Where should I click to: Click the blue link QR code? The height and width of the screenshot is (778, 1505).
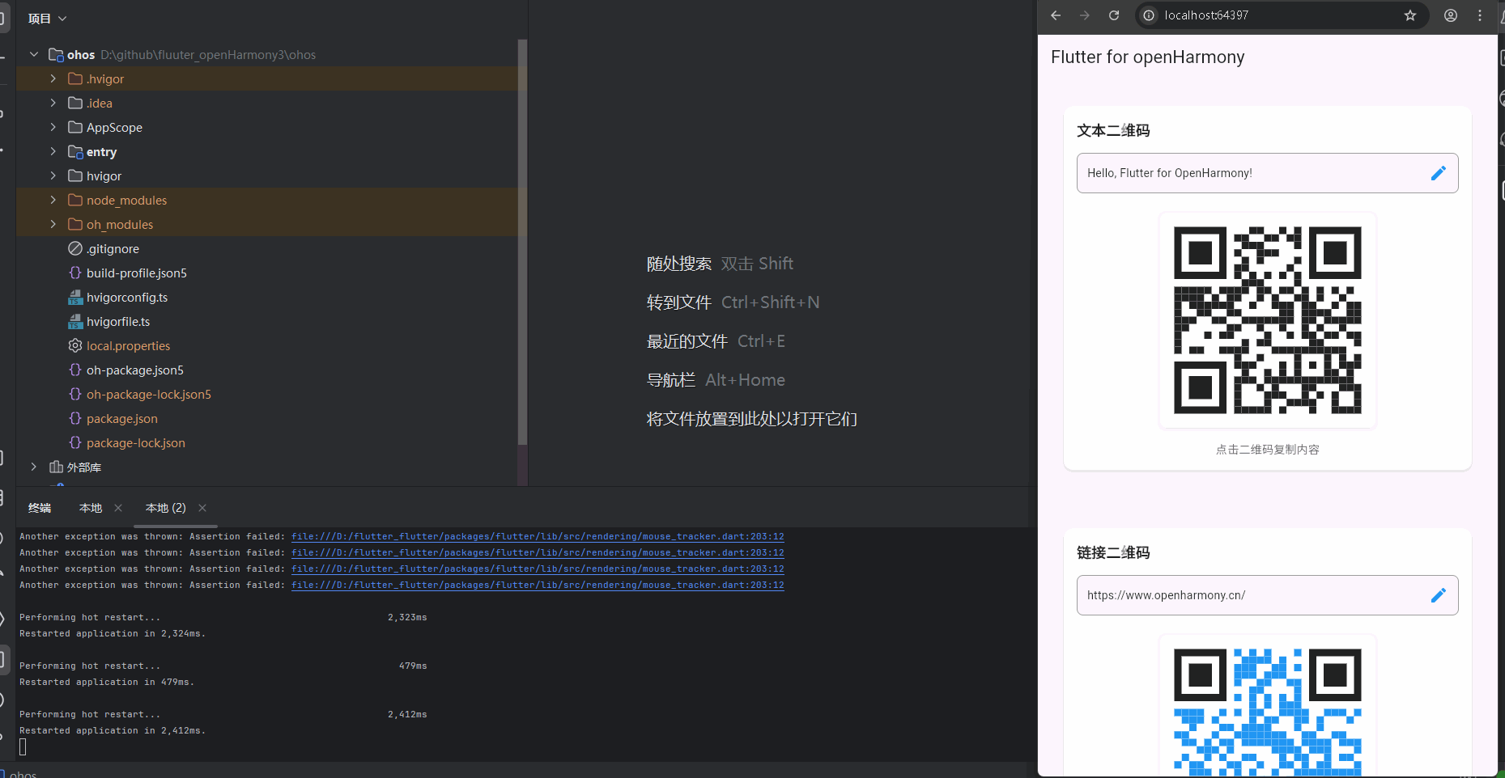click(x=1268, y=712)
